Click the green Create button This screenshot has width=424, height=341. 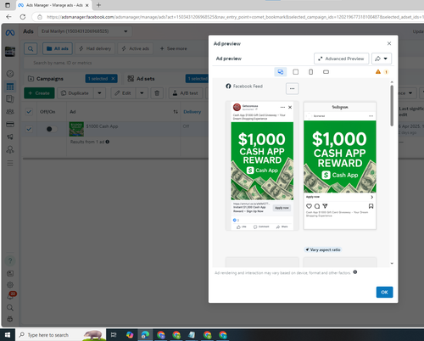[39, 93]
